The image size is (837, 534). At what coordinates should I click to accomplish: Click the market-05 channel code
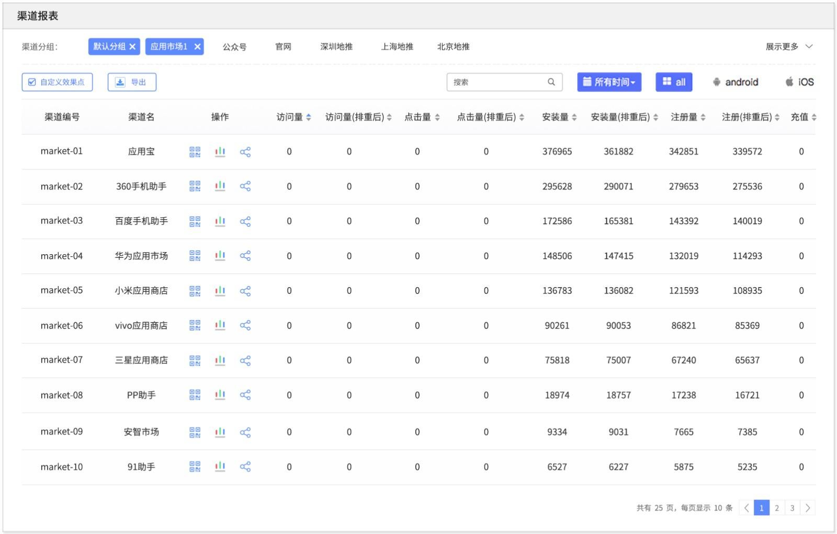click(62, 290)
